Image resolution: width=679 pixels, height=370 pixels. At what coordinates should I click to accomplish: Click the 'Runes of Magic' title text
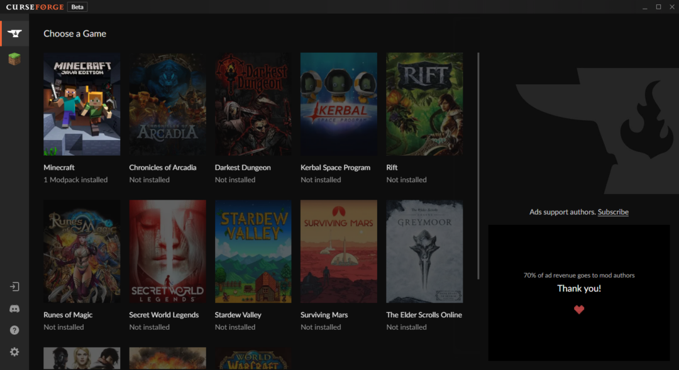point(68,315)
